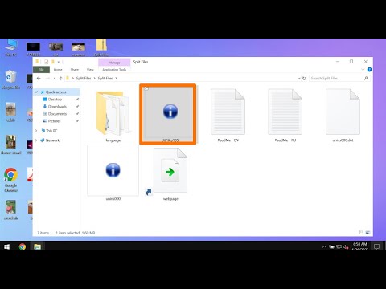Go up one folder level
The height and width of the screenshot is (289, 386).
(x=60, y=79)
